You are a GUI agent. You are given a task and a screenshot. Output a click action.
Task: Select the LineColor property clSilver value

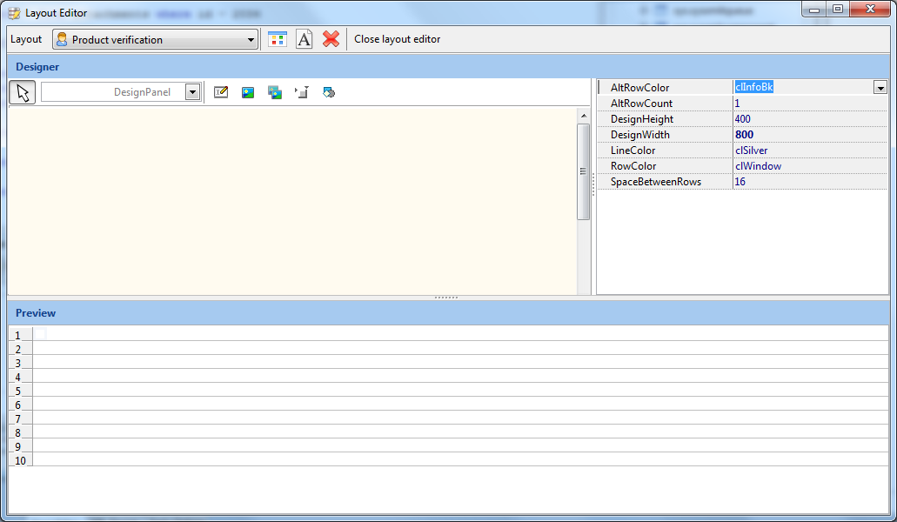point(751,151)
